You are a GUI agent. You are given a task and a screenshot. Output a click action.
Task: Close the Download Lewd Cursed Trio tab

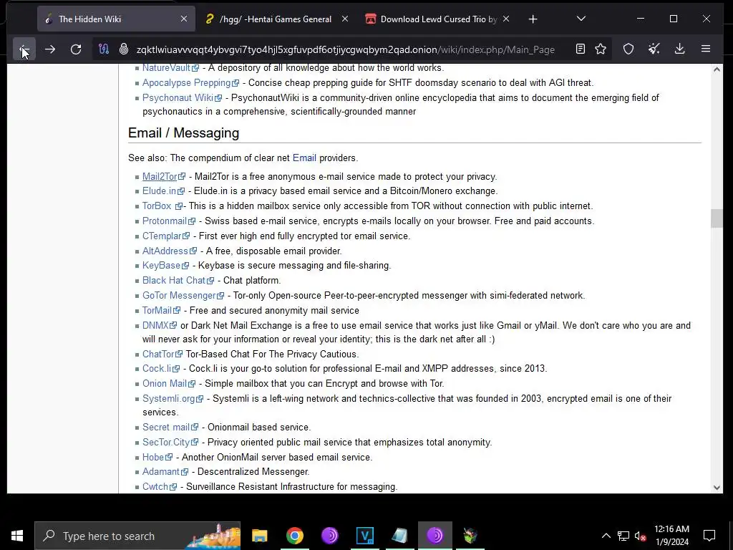click(x=506, y=19)
